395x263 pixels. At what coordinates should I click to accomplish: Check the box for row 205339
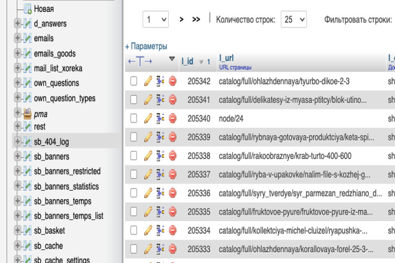pyautogui.click(x=134, y=137)
